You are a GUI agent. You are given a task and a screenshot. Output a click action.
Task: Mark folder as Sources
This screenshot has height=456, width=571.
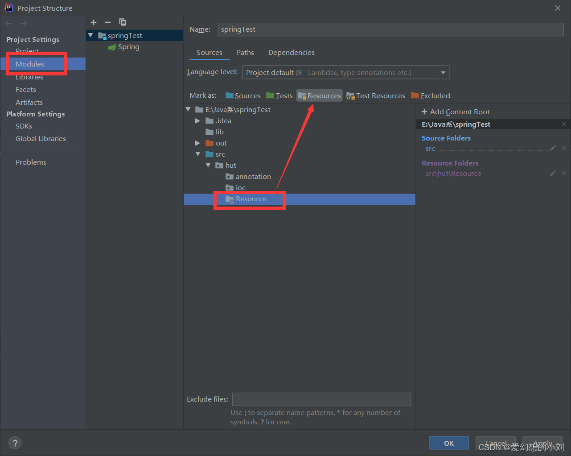[x=243, y=95]
